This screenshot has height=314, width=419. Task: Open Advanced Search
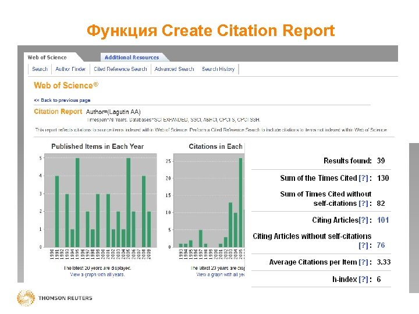pos(174,69)
